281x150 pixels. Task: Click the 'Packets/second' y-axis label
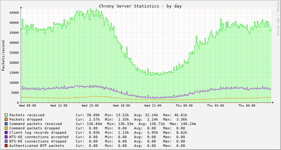tap(3, 56)
